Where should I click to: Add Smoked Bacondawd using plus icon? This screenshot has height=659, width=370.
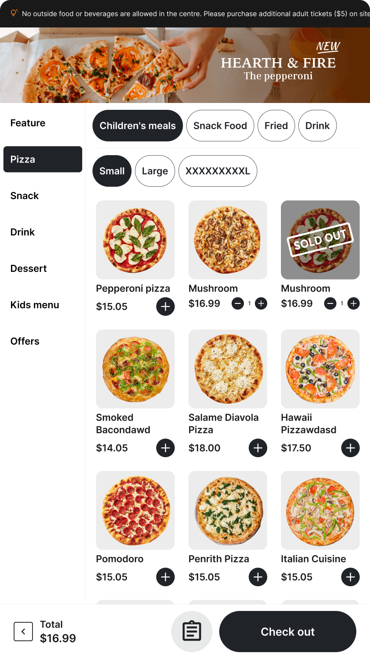(165, 448)
